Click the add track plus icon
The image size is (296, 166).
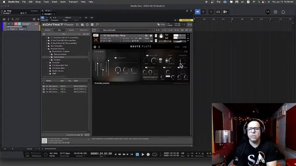click(x=38, y=19)
